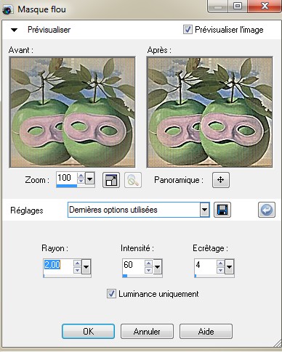This screenshot has width=282, height=352.
Task: Open the Rayon slider dropdown arrow
Action: (86, 267)
